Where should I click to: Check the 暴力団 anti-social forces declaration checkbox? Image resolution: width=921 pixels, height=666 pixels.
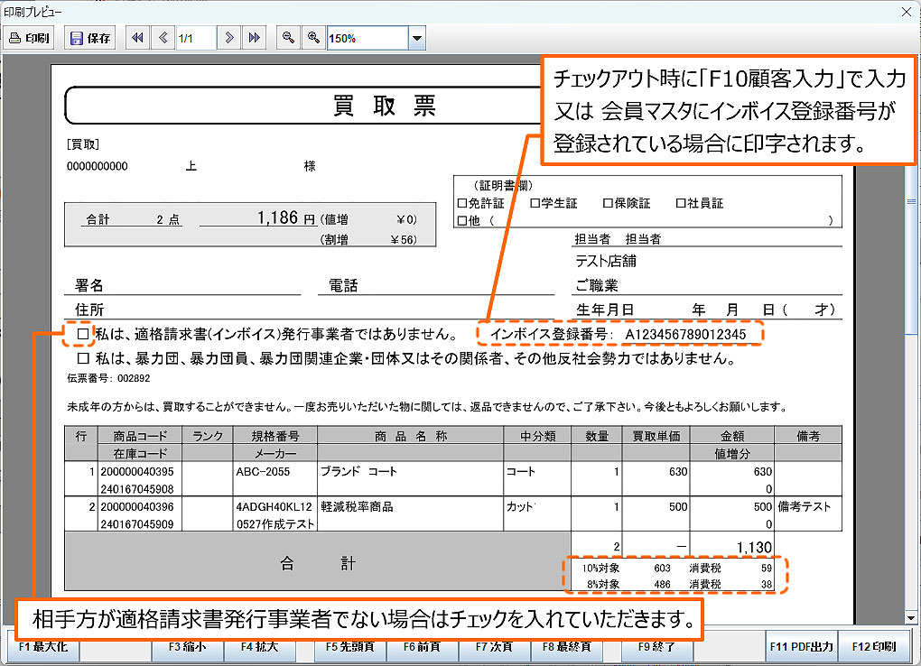coord(83,358)
